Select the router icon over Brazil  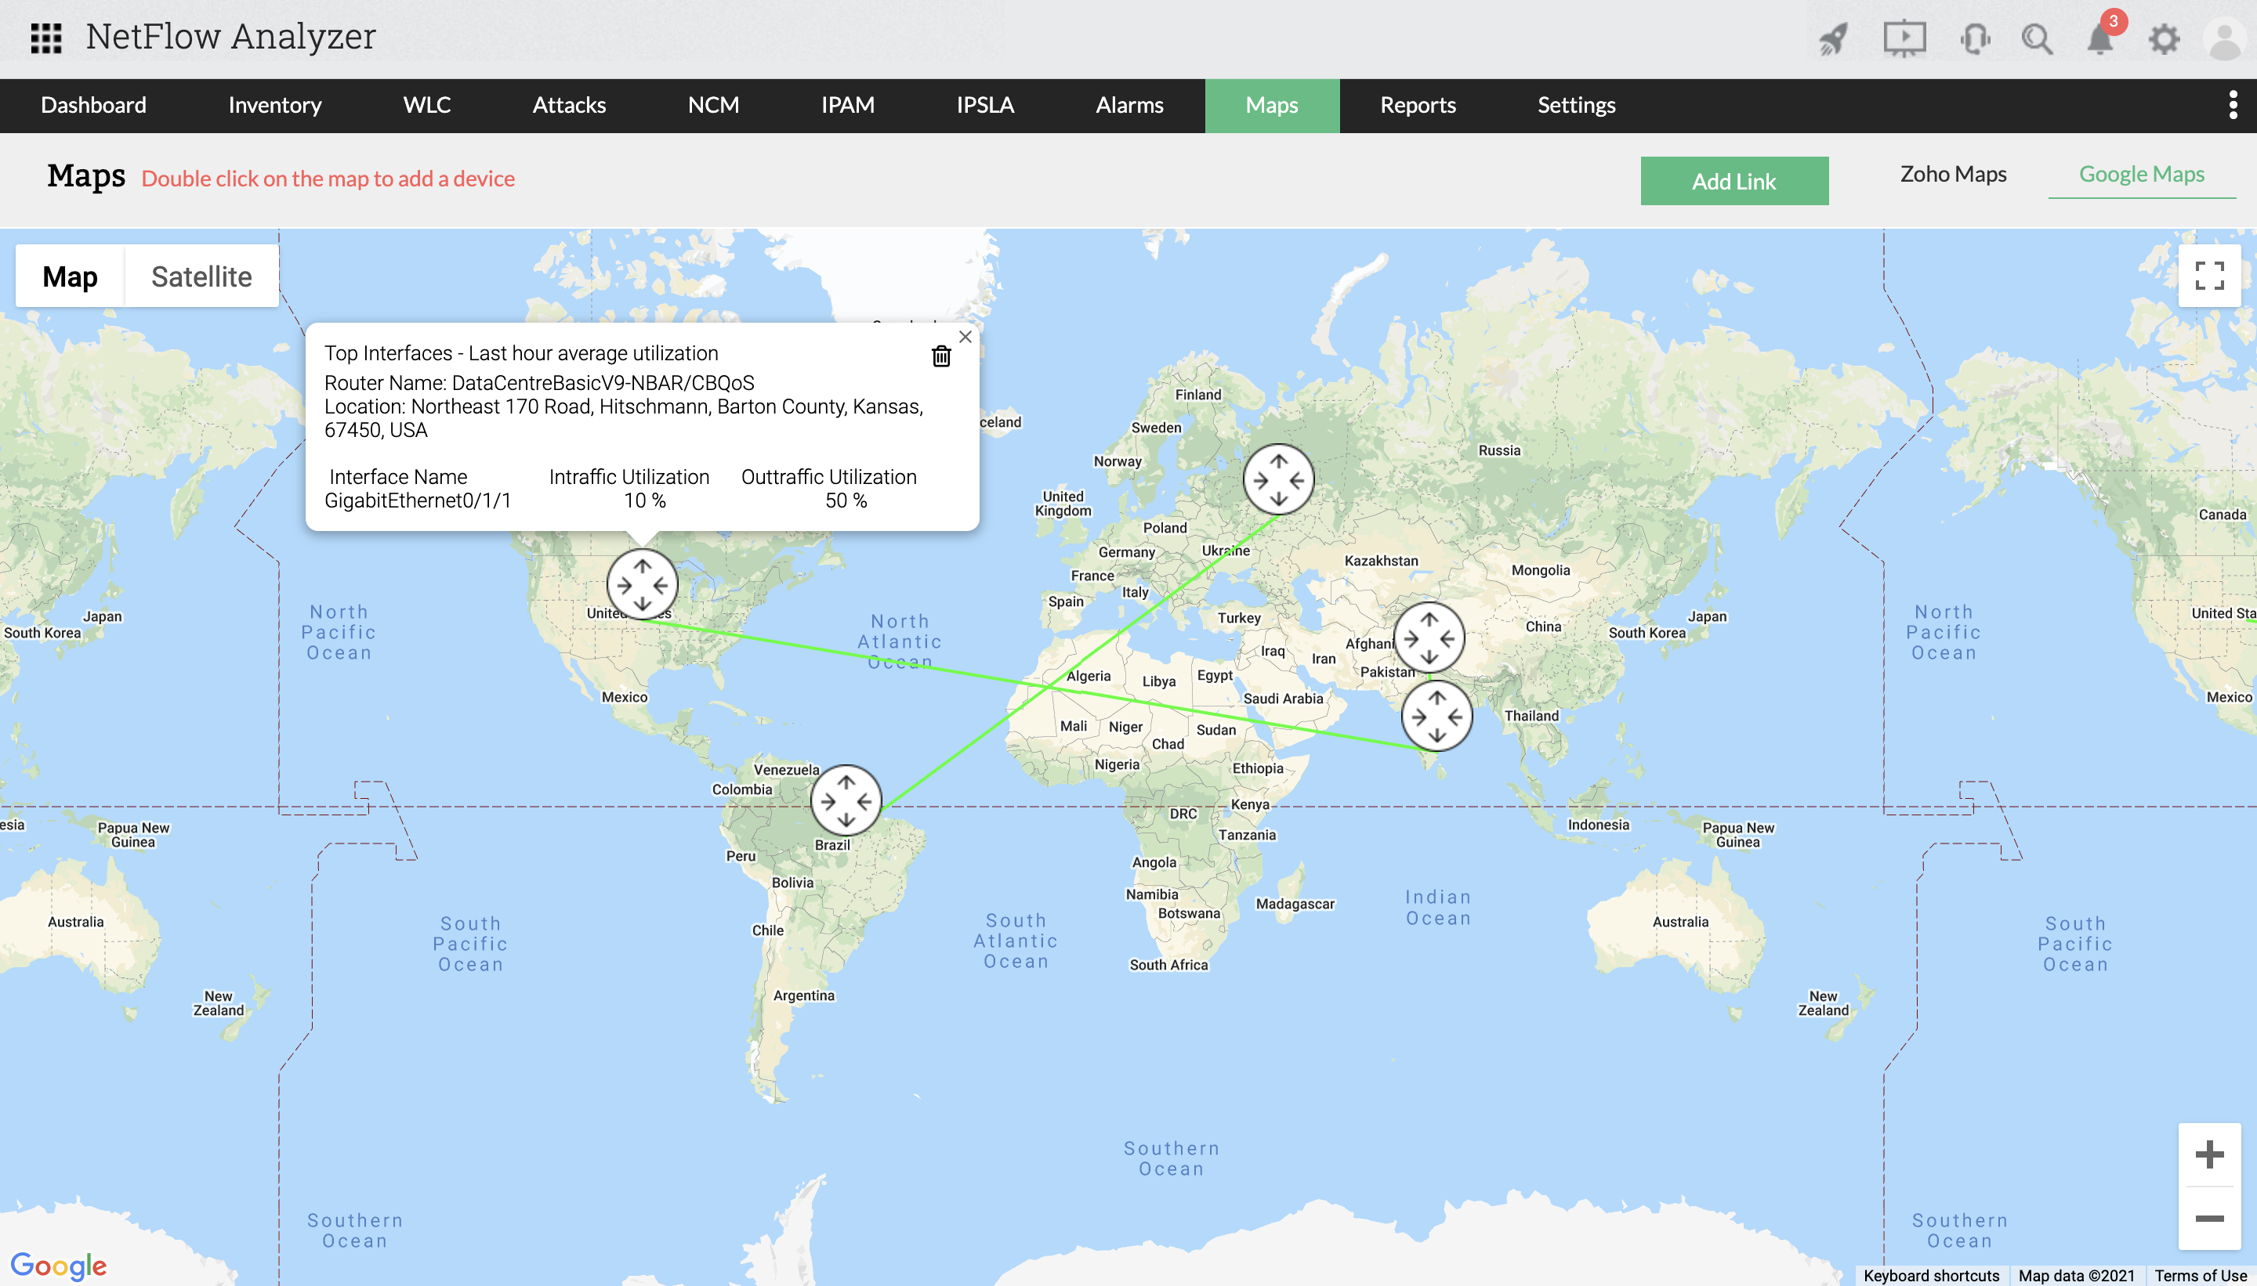click(846, 800)
